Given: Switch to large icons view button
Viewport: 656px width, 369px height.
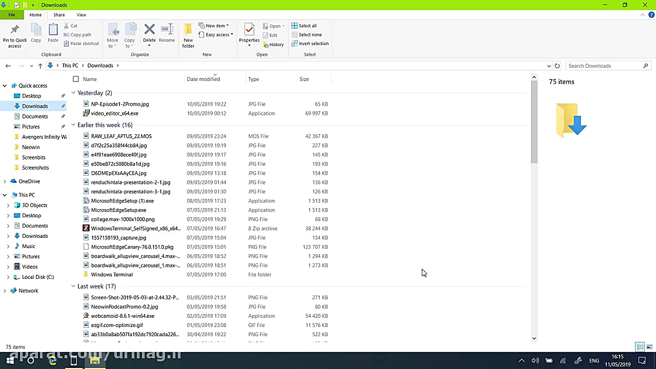Looking at the screenshot, I should 649,347.
